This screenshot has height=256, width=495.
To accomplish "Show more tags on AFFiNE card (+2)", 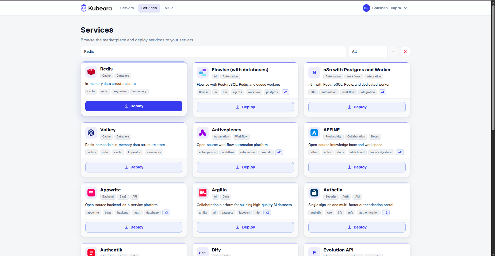I will [x=400, y=152].
